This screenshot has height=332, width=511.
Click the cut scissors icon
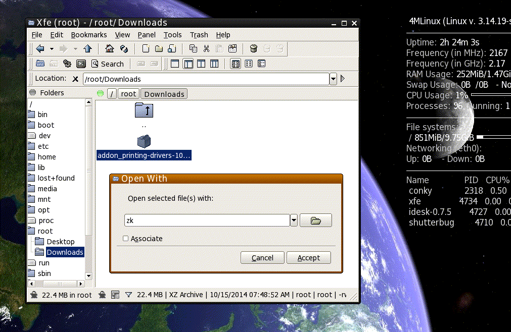click(x=206, y=49)
